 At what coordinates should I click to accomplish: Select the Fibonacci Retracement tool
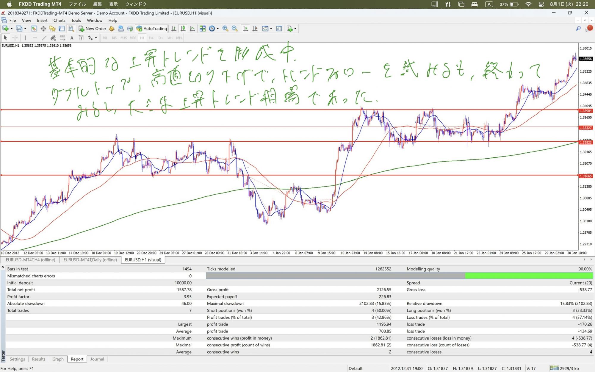62,38
